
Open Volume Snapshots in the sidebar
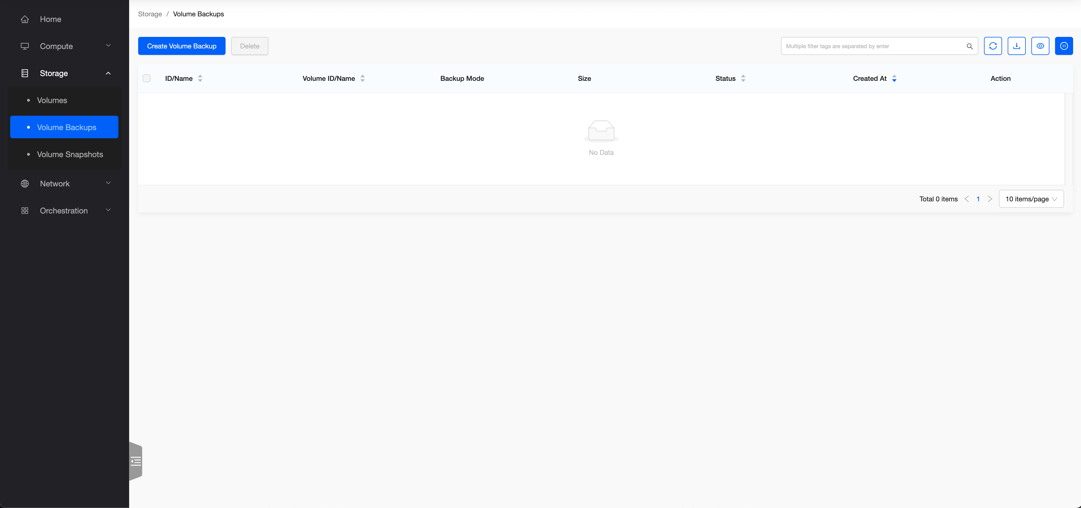click(70, 154)
